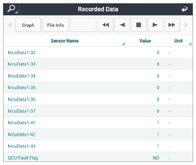This screenshot has height=165, width=196.
Task: Fast forward with double right arrows
Action: [172, 25]
